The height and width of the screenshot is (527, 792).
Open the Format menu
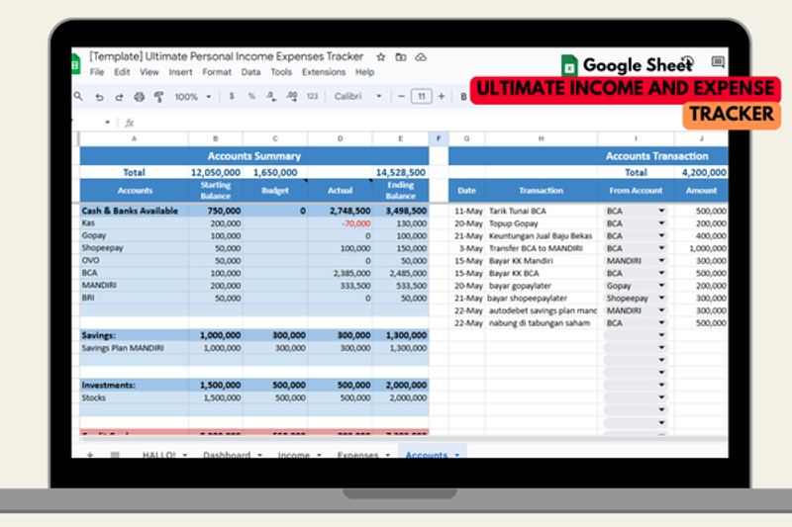tap(217, 72)
